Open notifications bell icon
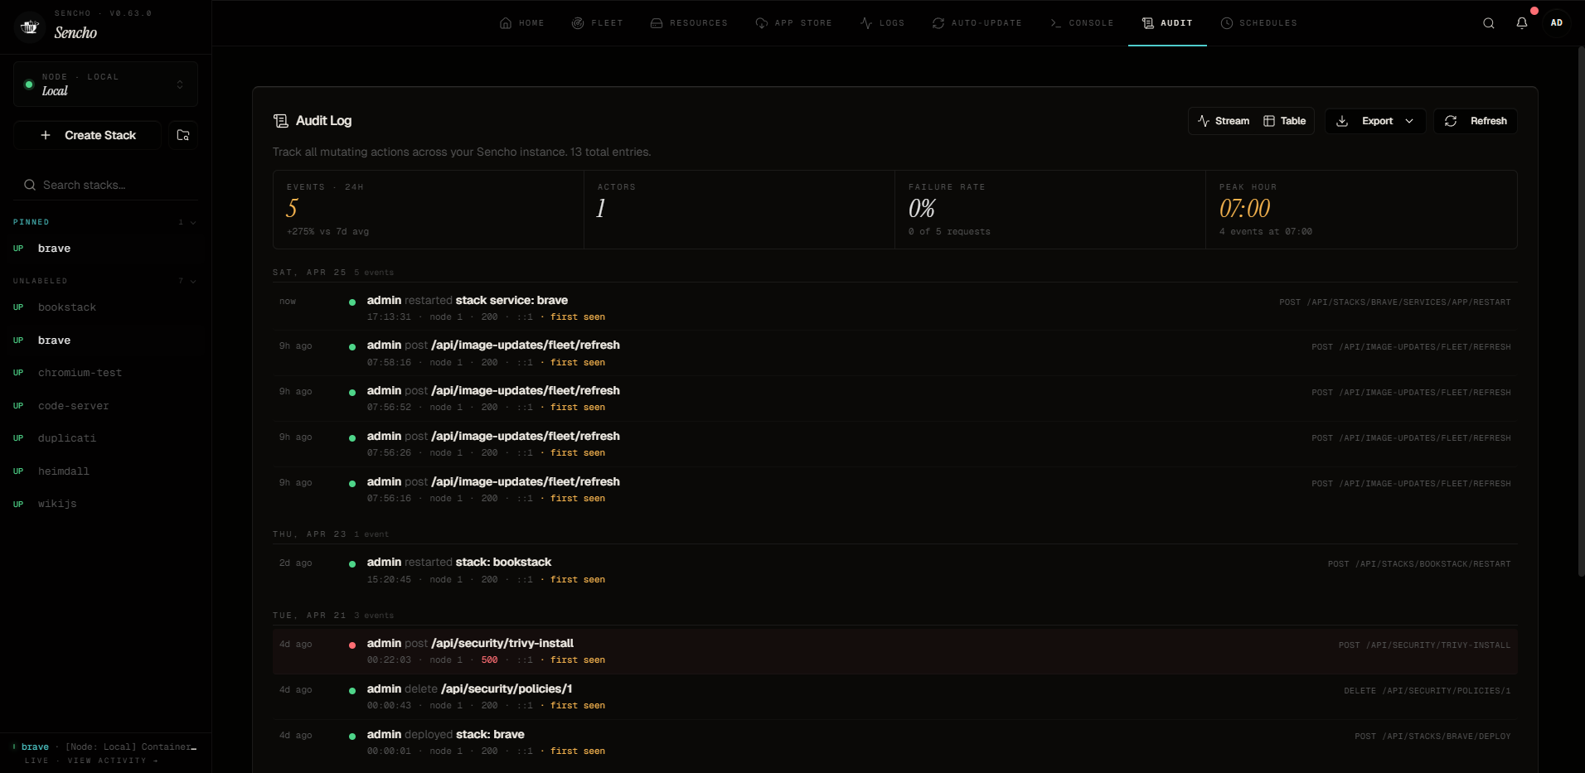 (x=1522, y=23)
